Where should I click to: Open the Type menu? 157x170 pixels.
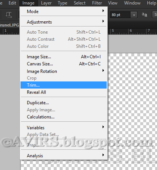pos(63,3)
